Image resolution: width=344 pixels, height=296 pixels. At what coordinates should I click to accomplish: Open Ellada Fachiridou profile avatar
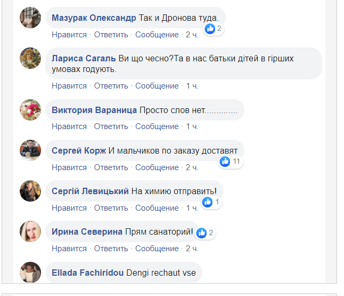click(x=30, y=272)
